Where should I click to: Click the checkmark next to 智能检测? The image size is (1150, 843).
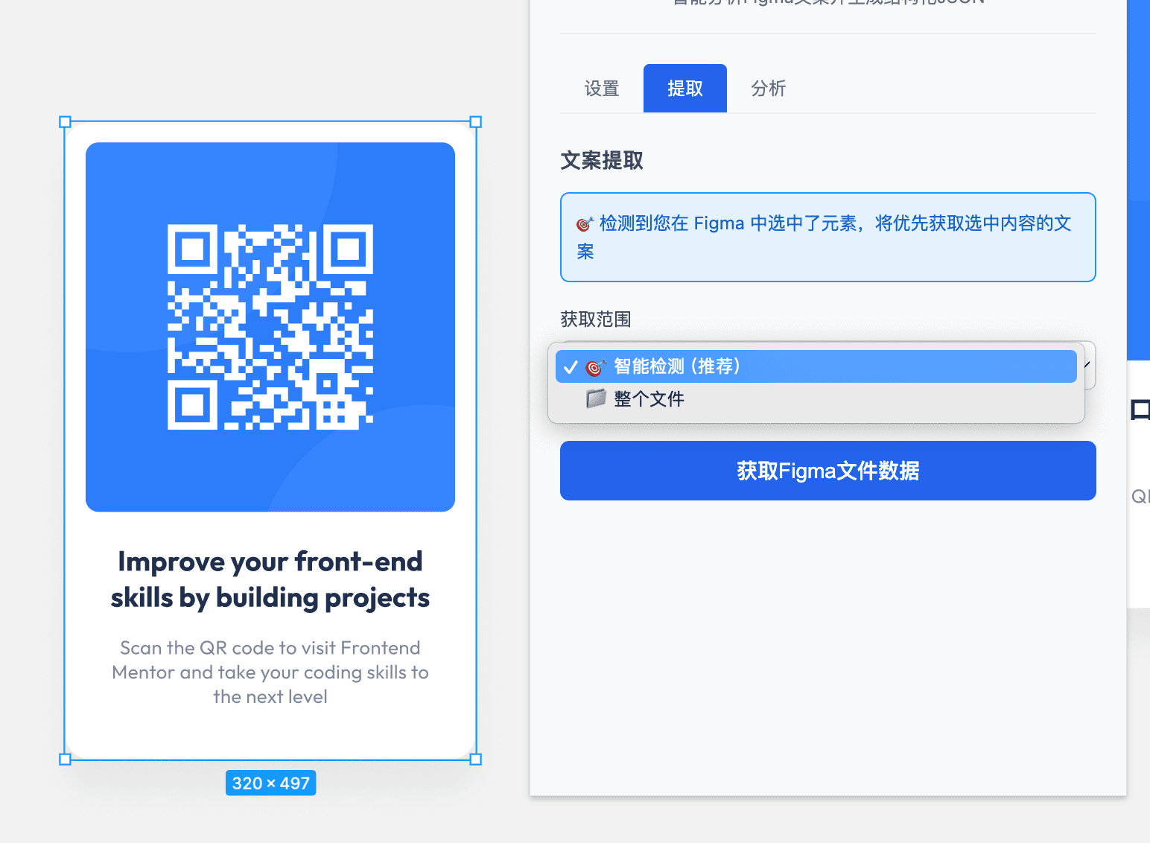click(571, 366)
